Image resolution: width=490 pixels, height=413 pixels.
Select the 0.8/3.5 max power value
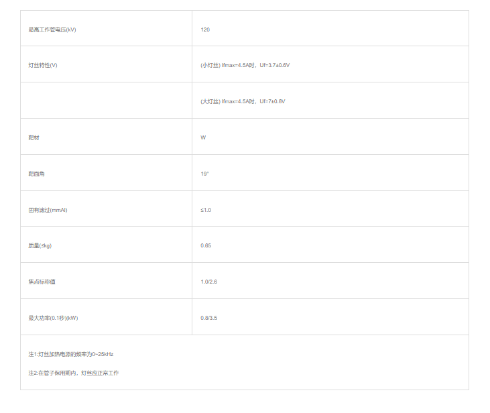pos(208,318)
